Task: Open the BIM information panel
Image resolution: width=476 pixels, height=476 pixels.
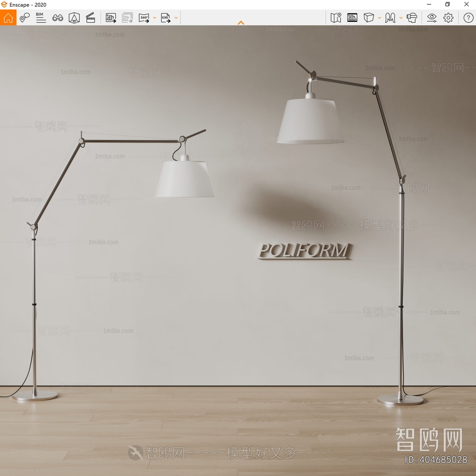Action: (40, 18)
